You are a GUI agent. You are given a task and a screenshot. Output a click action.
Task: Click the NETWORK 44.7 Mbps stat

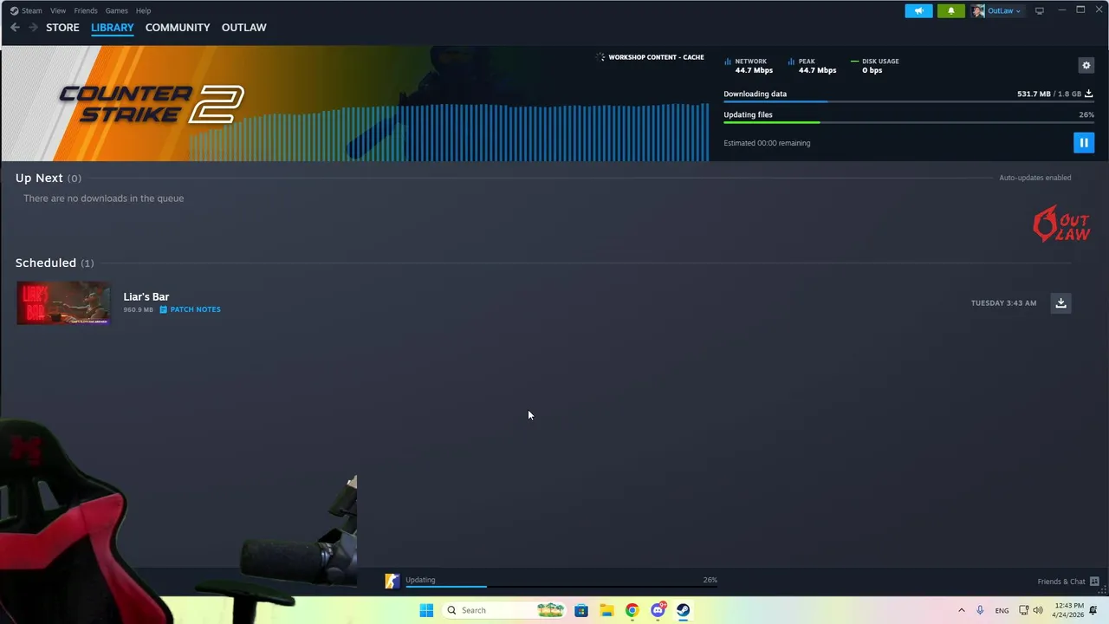[x=749, y=66]
